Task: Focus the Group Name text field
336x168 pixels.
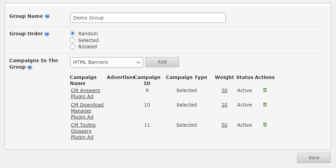Action: [148, 18]
